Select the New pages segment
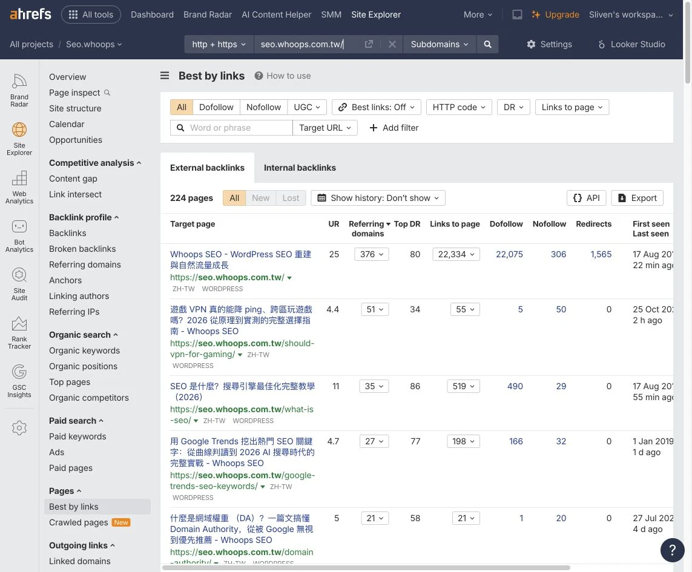Image resolution: width=692 pixels, height=572 pixels. click(x=260, y=198)
